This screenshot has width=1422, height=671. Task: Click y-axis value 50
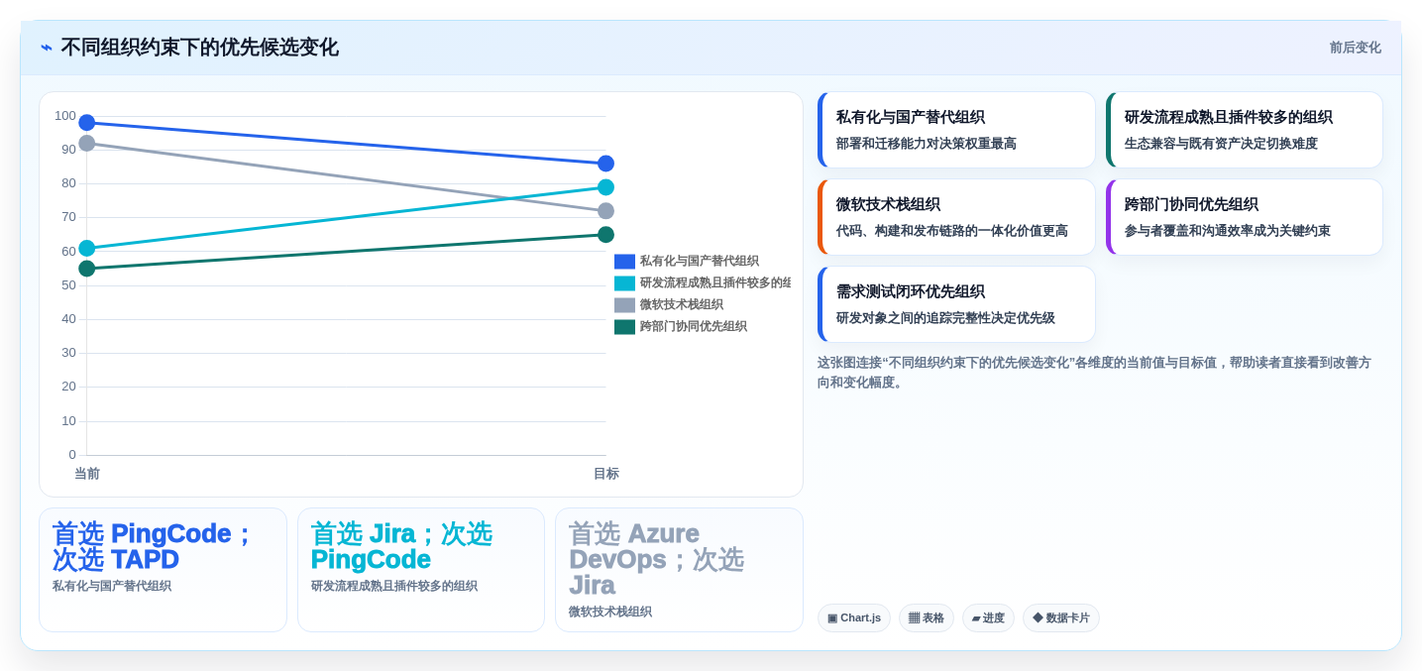(68, 285)
